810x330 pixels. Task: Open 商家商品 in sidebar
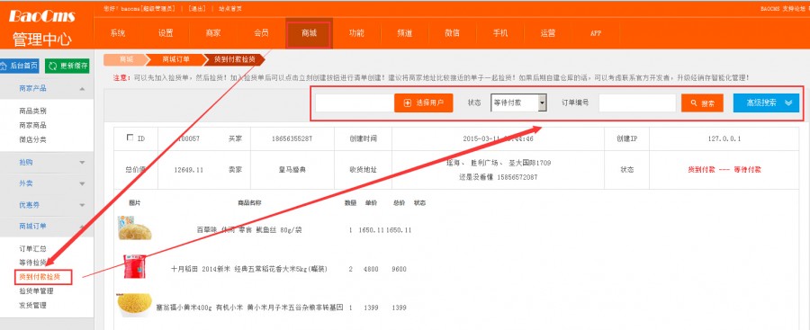click(33, 125)
